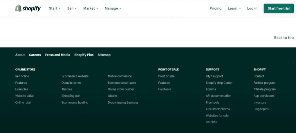The image size is (296, 133).
Task: Open Free tools link
Action: tap(212, 103)
